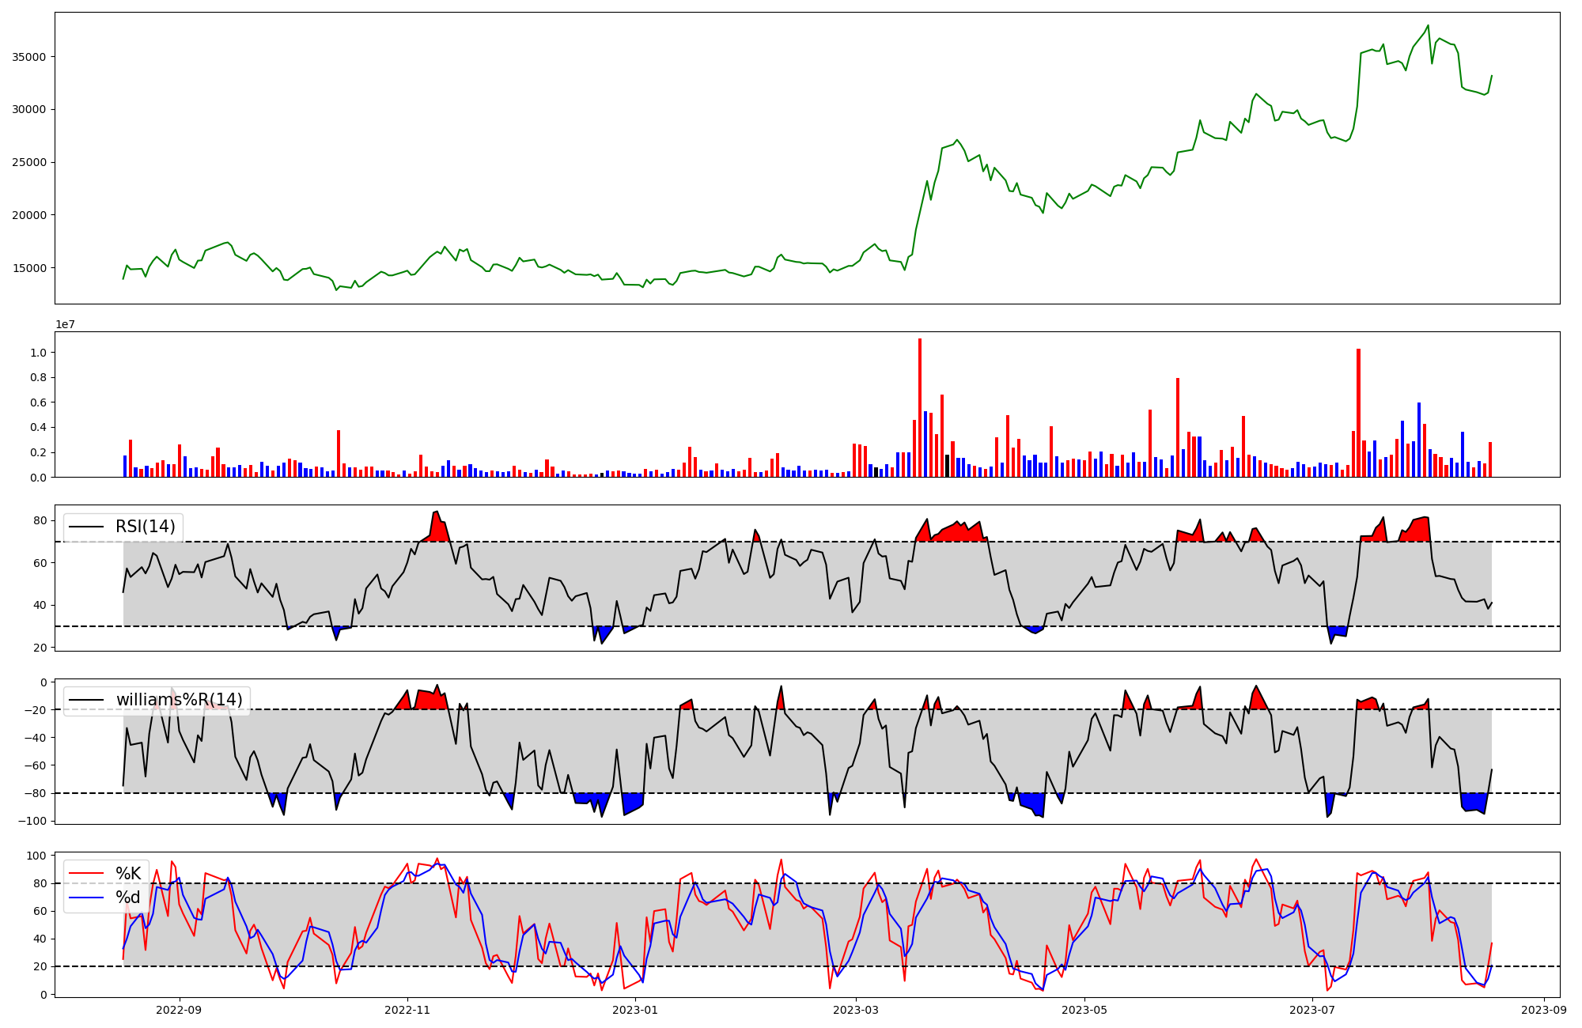Click the 2022-09 x-axis date label
The width and height of the screenshot is (1582, 1028).
click(180, 1010)
